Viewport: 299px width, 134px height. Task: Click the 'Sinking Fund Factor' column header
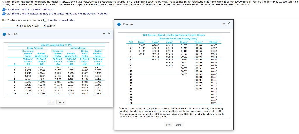point(84,54)
